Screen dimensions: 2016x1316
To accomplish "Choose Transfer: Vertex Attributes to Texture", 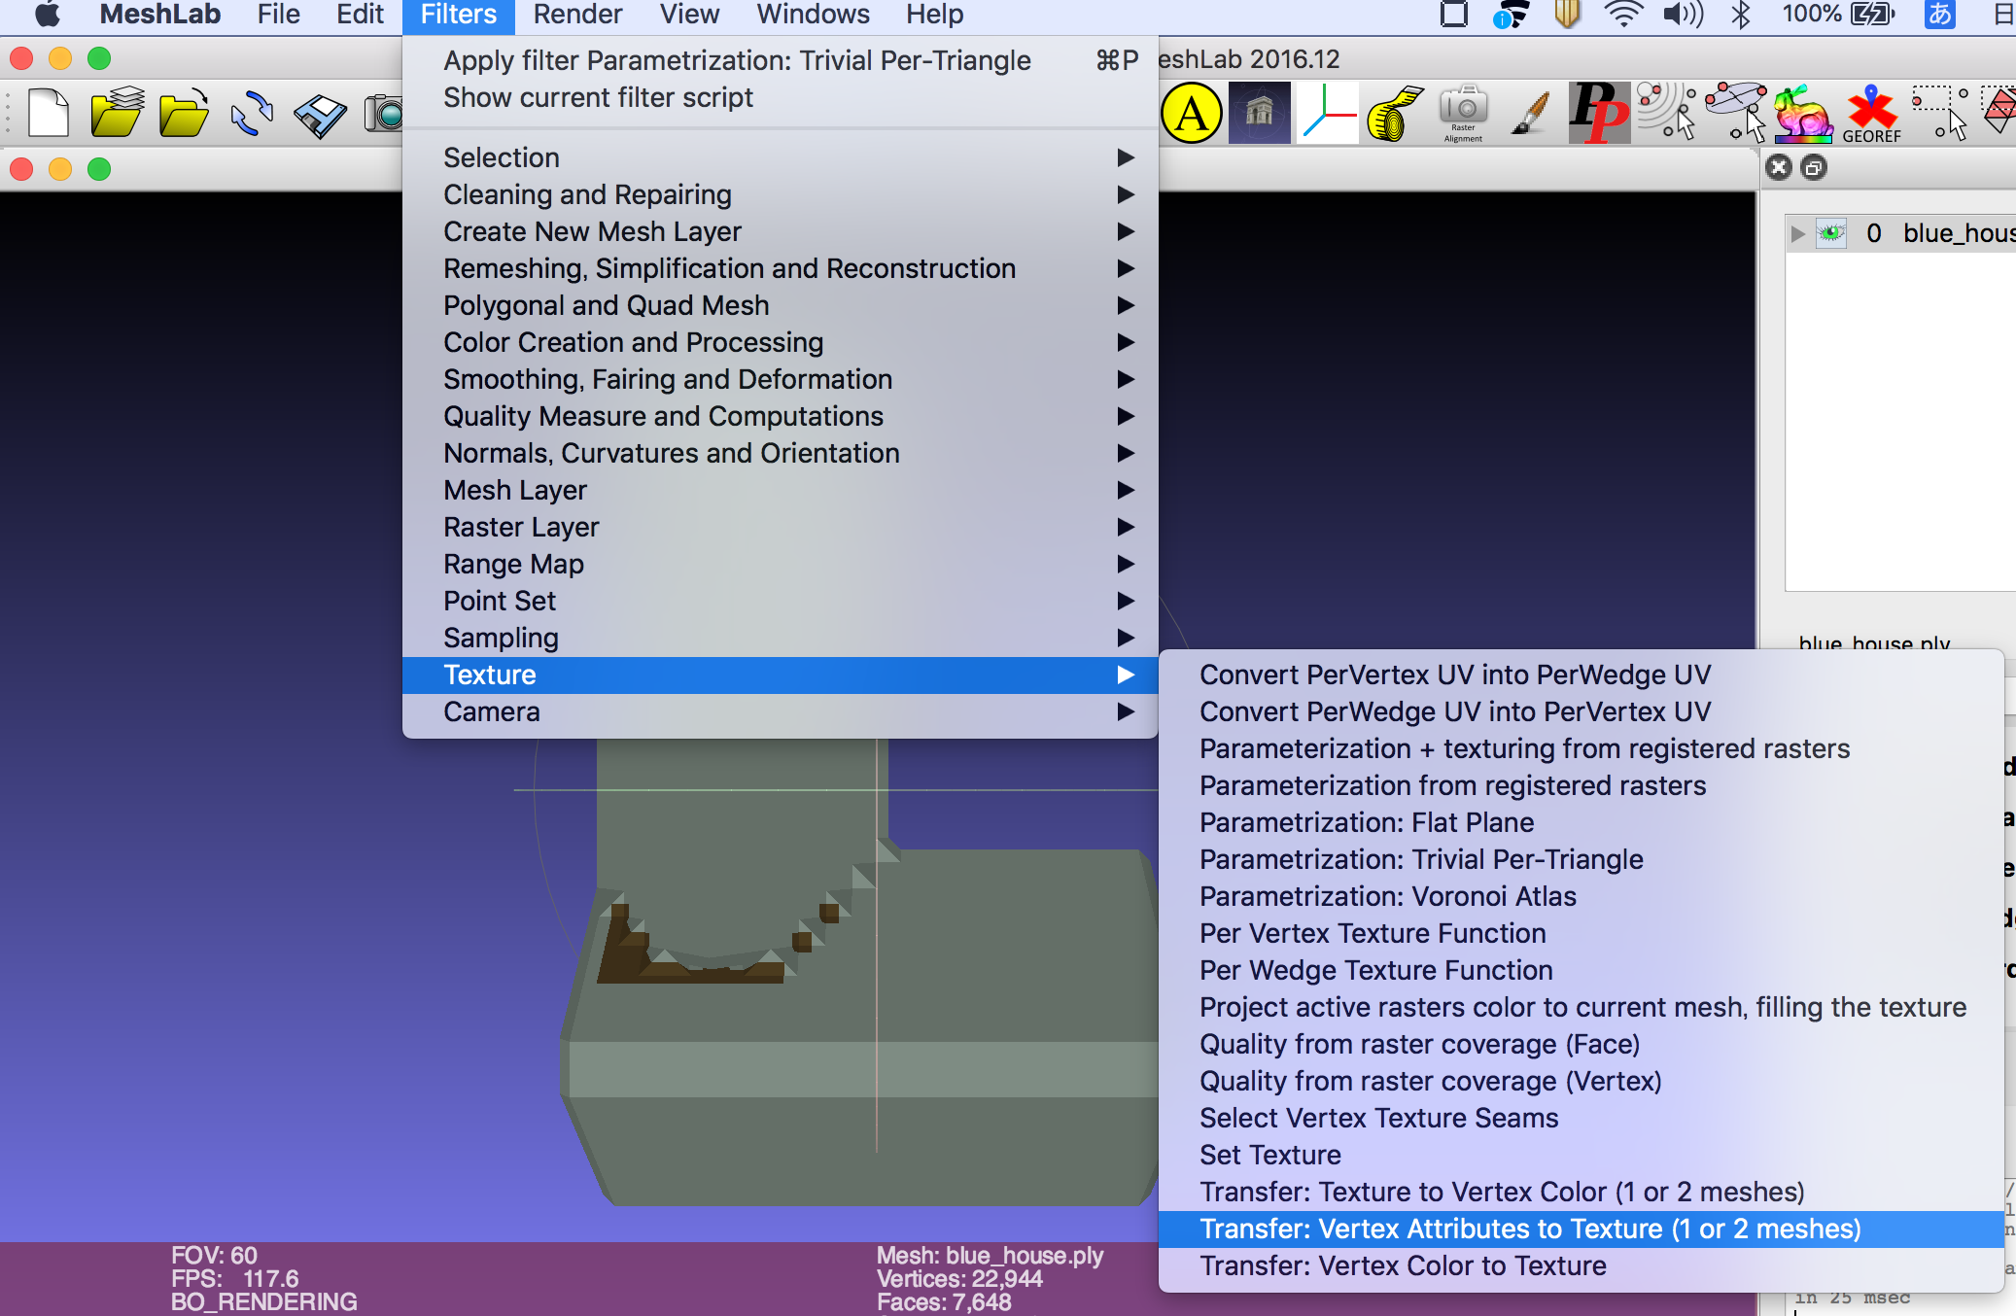I will coord(1581,1229).
